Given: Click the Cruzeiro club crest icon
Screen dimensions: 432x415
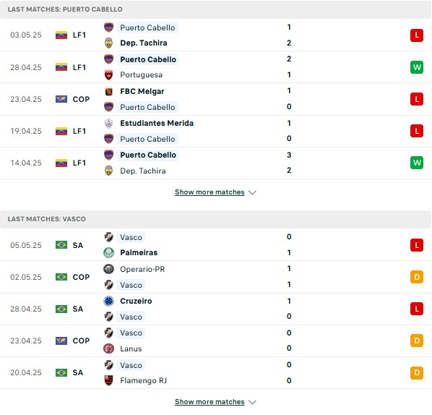Looking at the screenshot, I should click(x=108, y=301).
